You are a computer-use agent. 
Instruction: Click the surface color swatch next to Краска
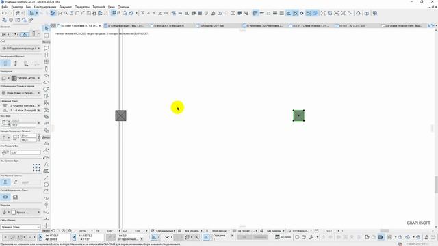pos(14,213)
